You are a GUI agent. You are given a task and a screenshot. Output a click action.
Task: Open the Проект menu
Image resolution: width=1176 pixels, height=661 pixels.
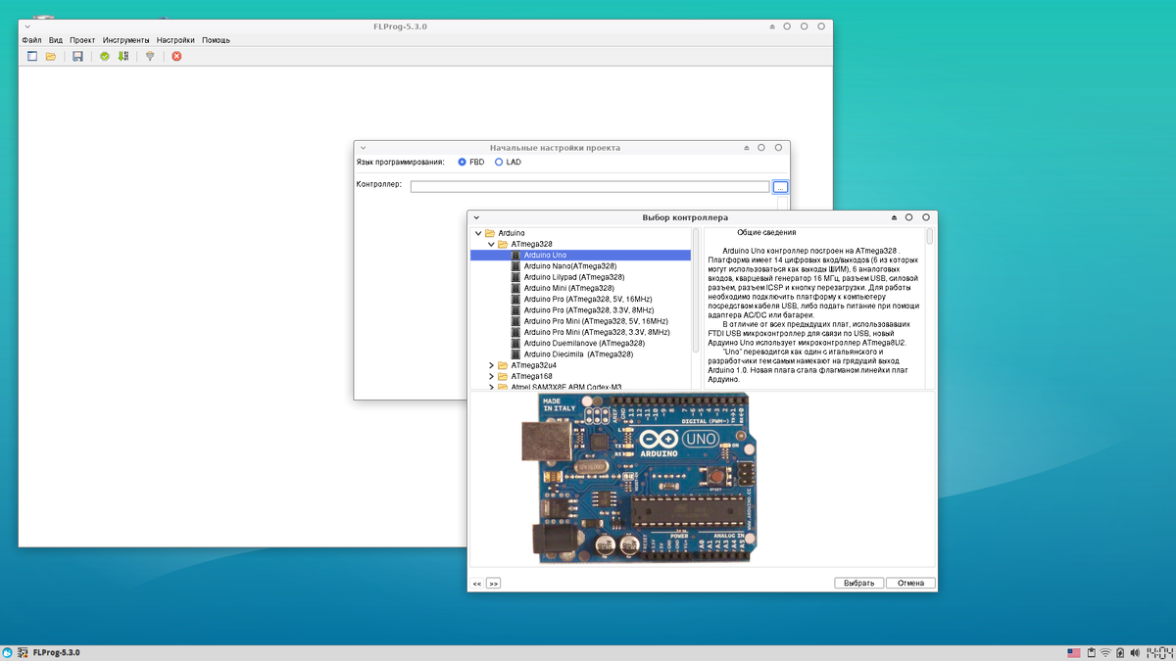pyautogui.click(x=82, y=40)
